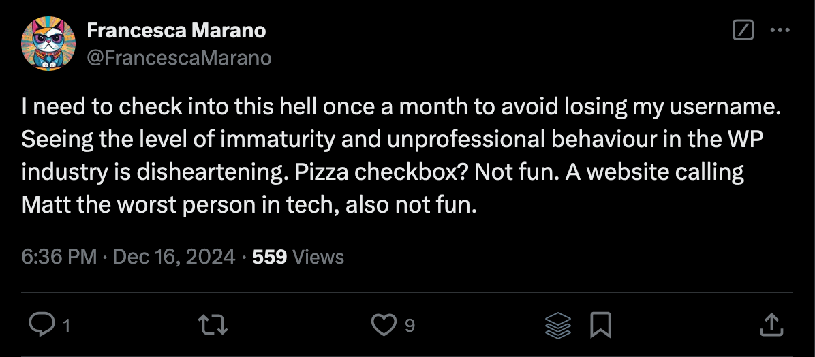The width and height of the screenshot is (815, 357).
Task: Click the Grok slash-box icon
Action: click(743, 31)
